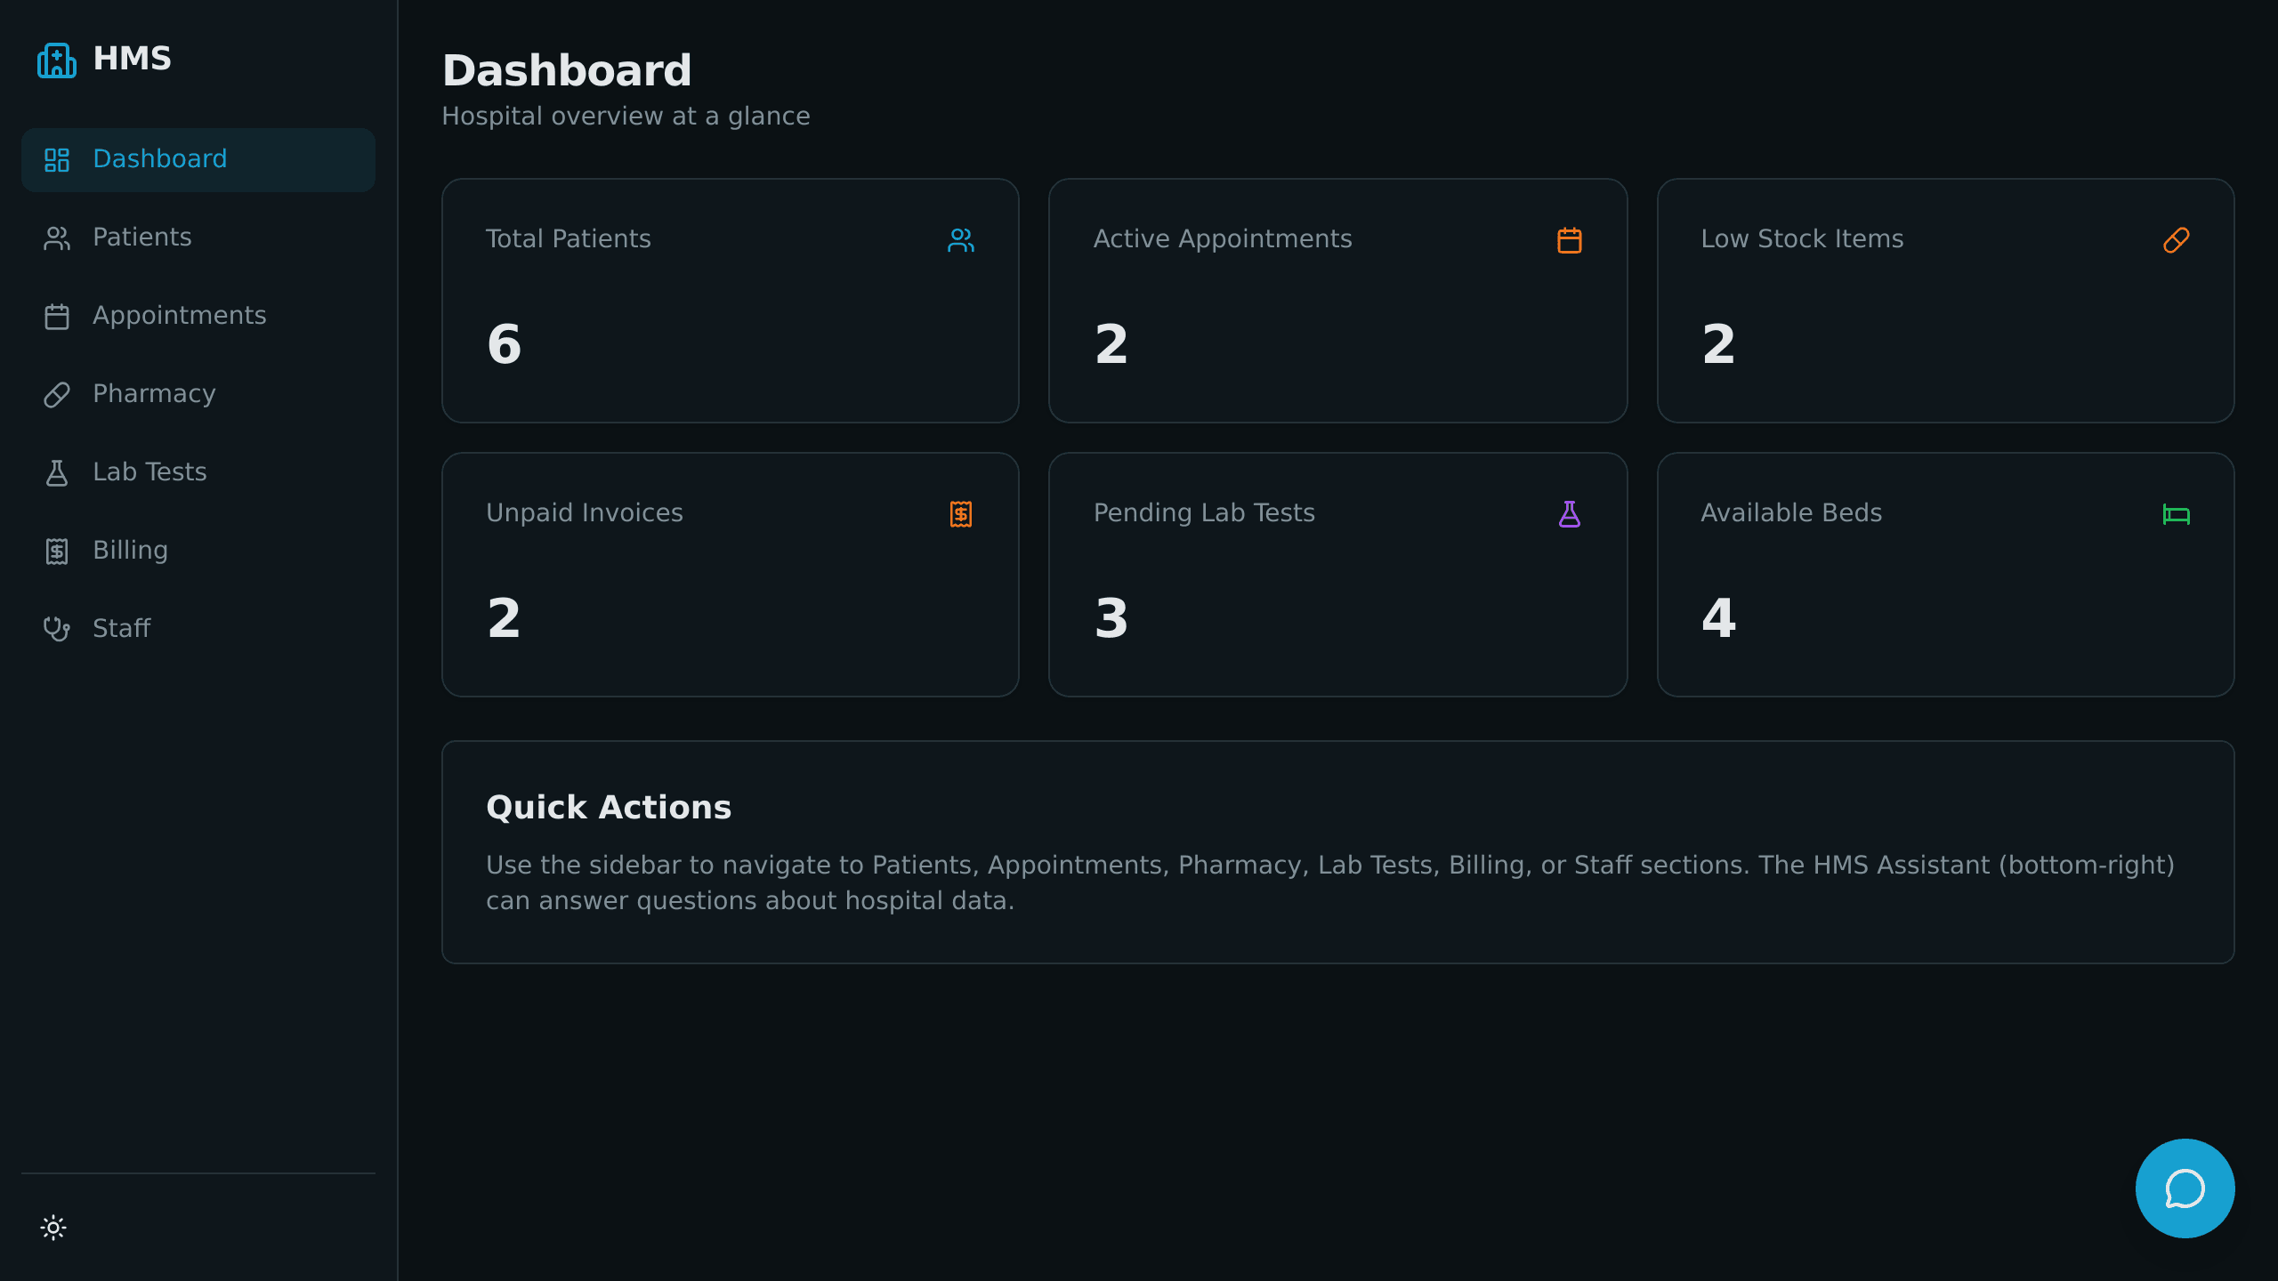This screenshot has width=2278, height=1281.
Task: Click the Quick Actions panel
Action: [x=1338, y=852]
